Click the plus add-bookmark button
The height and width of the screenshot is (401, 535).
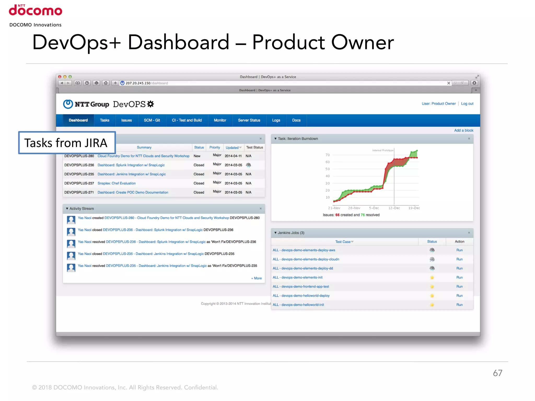[x=115, y=83]
